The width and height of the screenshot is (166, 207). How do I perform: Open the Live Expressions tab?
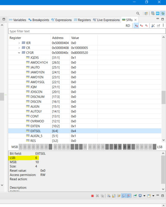pyautogui.click(x=106, y=20)
